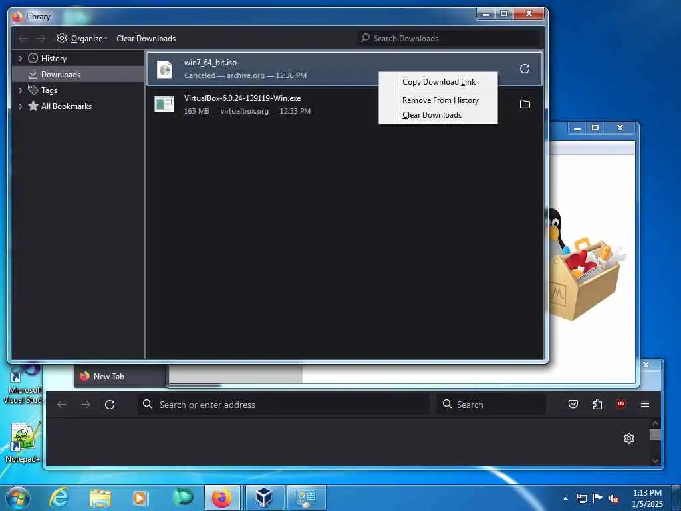This screenshot has width=681, height=511.
Task: Click the VirtualBox installer file icon
Action: (x=164, y=104)
